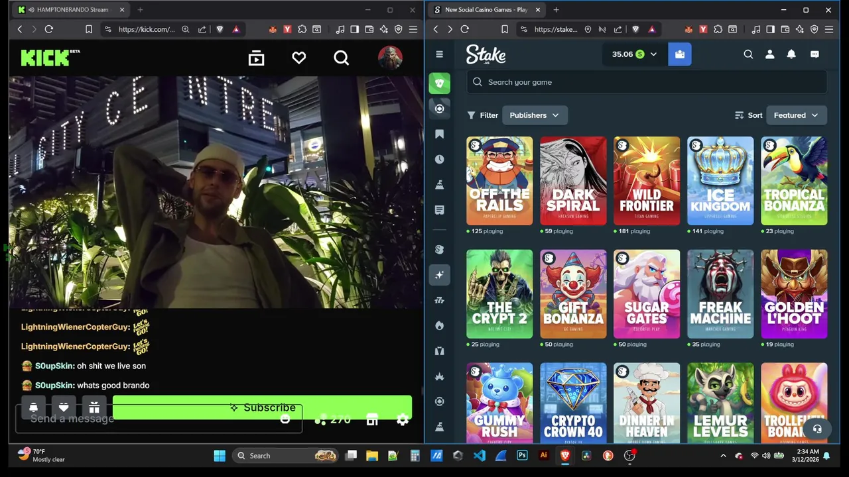Reload the Stake page
The width and height of the screenshot is (849, 477).
point(464,29)
